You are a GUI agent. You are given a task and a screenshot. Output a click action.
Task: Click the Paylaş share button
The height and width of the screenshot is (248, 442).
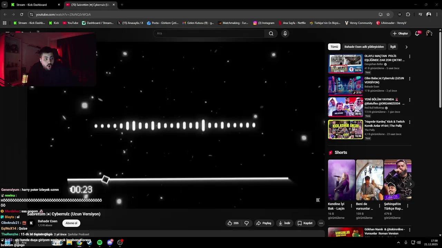point(263,223)
